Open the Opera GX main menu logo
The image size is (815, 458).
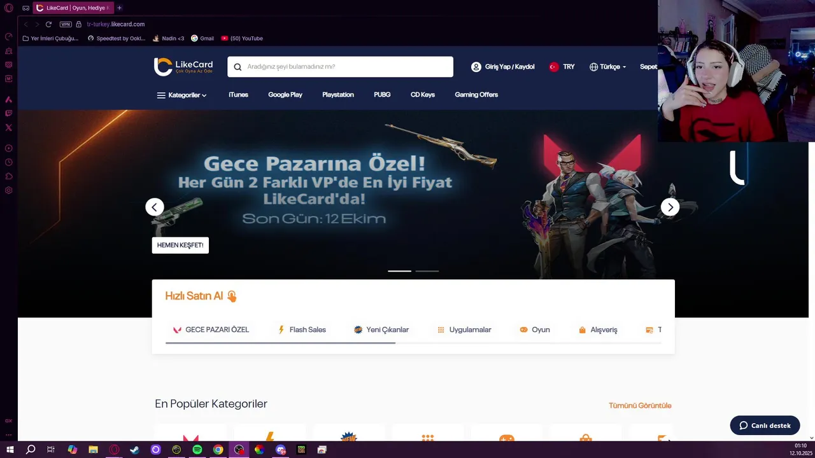pos(9,8)
